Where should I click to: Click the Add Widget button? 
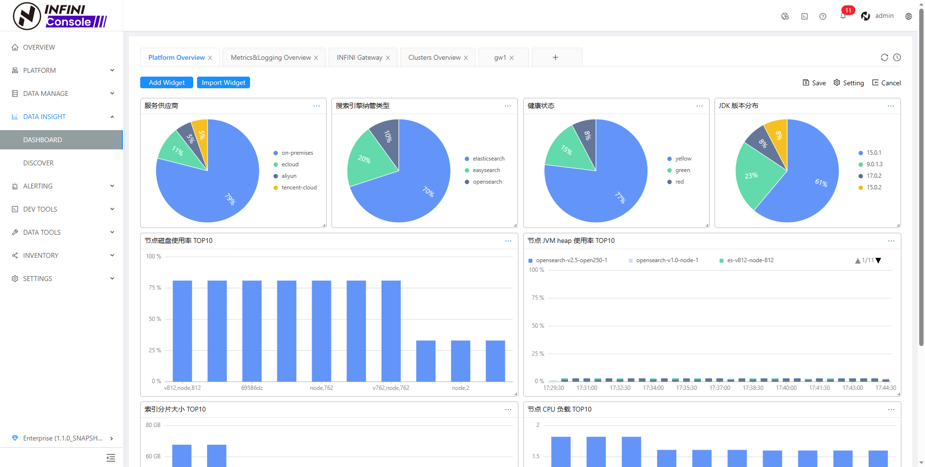(167, 82)
